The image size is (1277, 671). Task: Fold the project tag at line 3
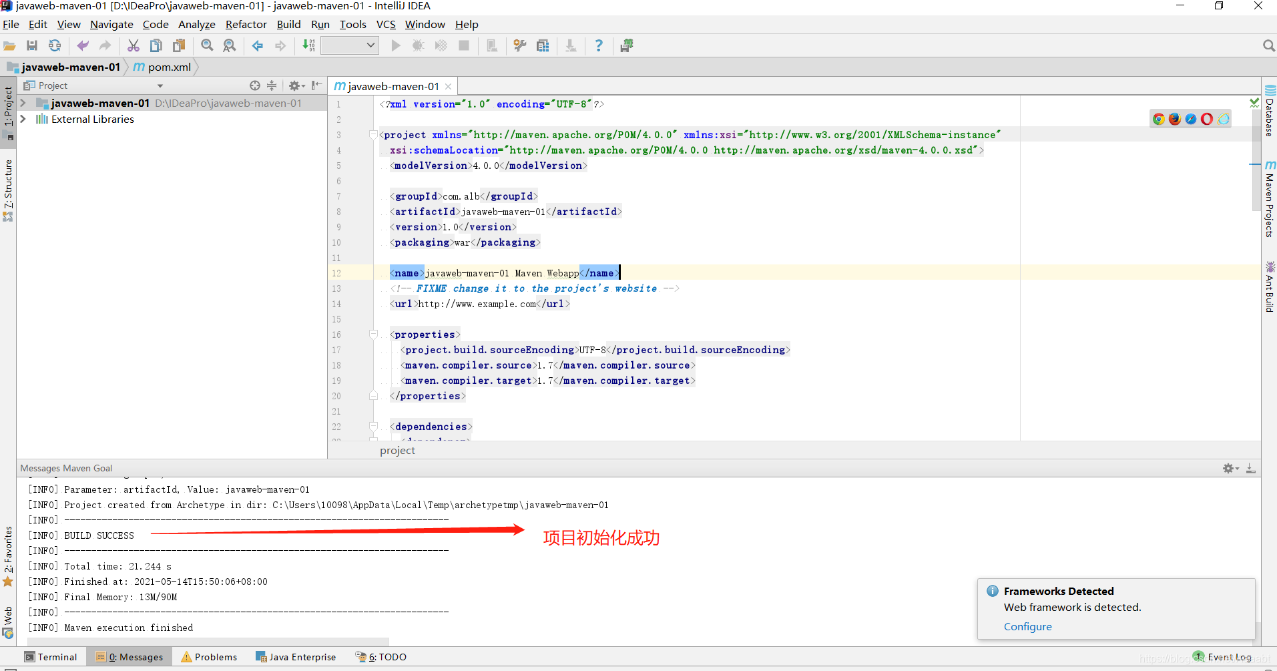[373, 135]
